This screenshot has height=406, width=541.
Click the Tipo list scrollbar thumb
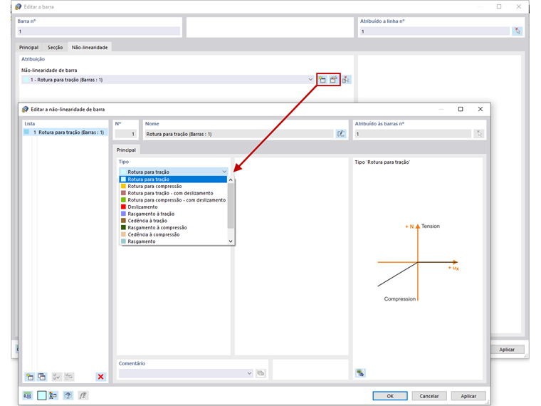tap(231, 206)
